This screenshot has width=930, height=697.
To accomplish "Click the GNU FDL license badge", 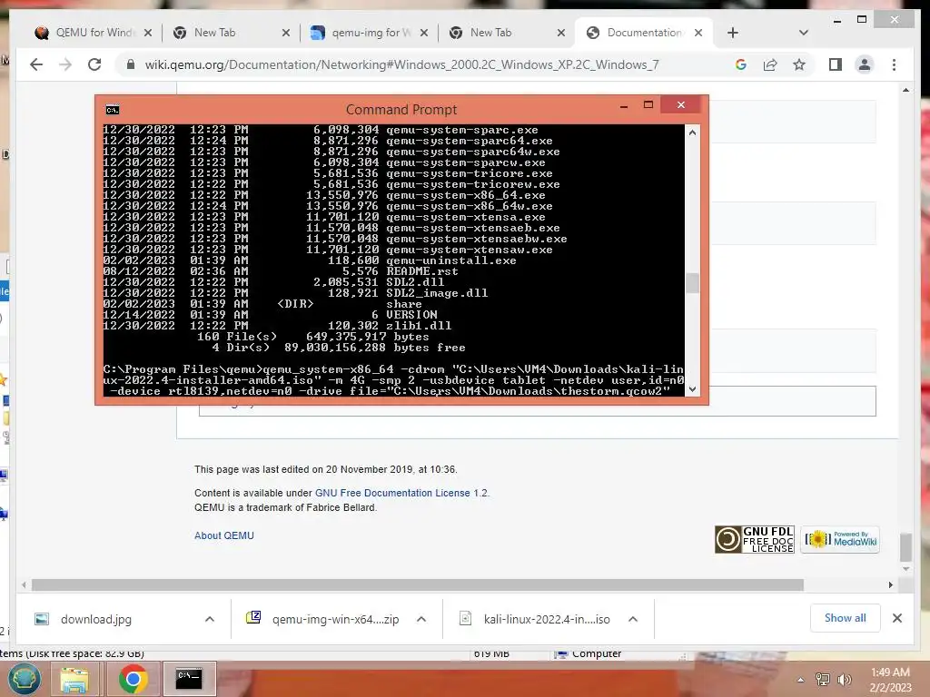I will (754, 540).
